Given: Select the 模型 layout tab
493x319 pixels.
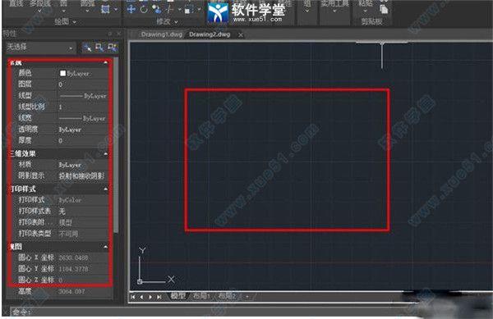Looking at the screenshot, I should 178,296.
